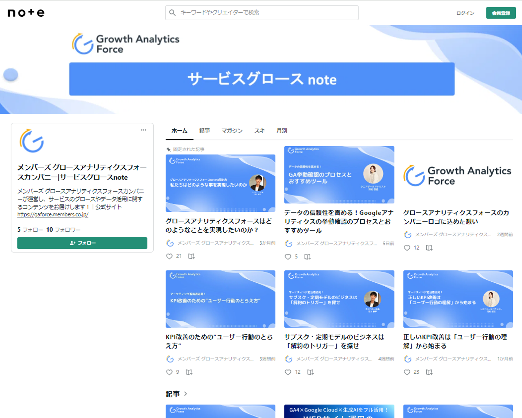Like the カンパニーロゴに込めた想い article
Image resolution: width=522 pixels, height=418 pixels.
407,248
